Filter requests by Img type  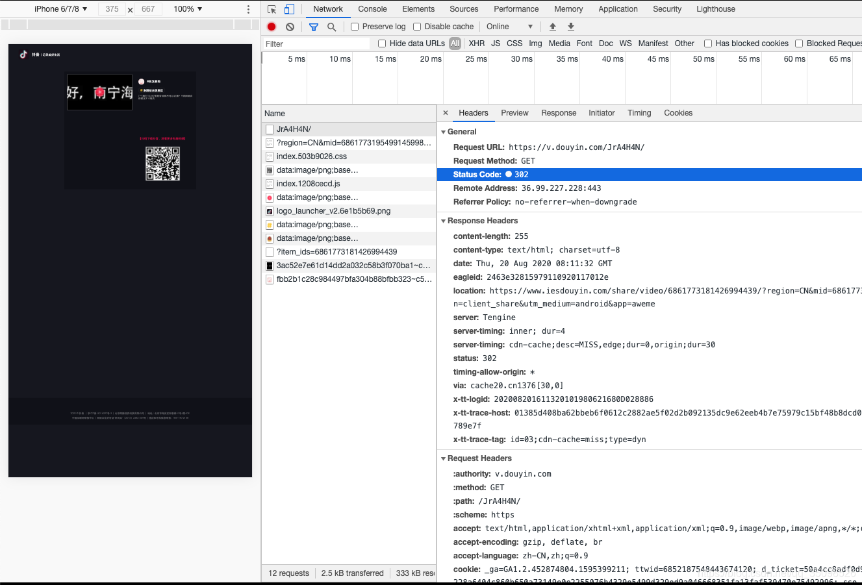535,44
